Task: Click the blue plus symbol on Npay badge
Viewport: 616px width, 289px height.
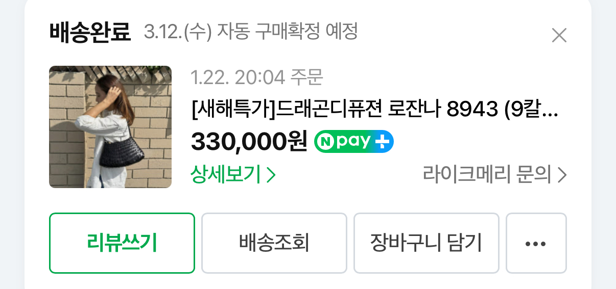Action: [x=382, y=142]
